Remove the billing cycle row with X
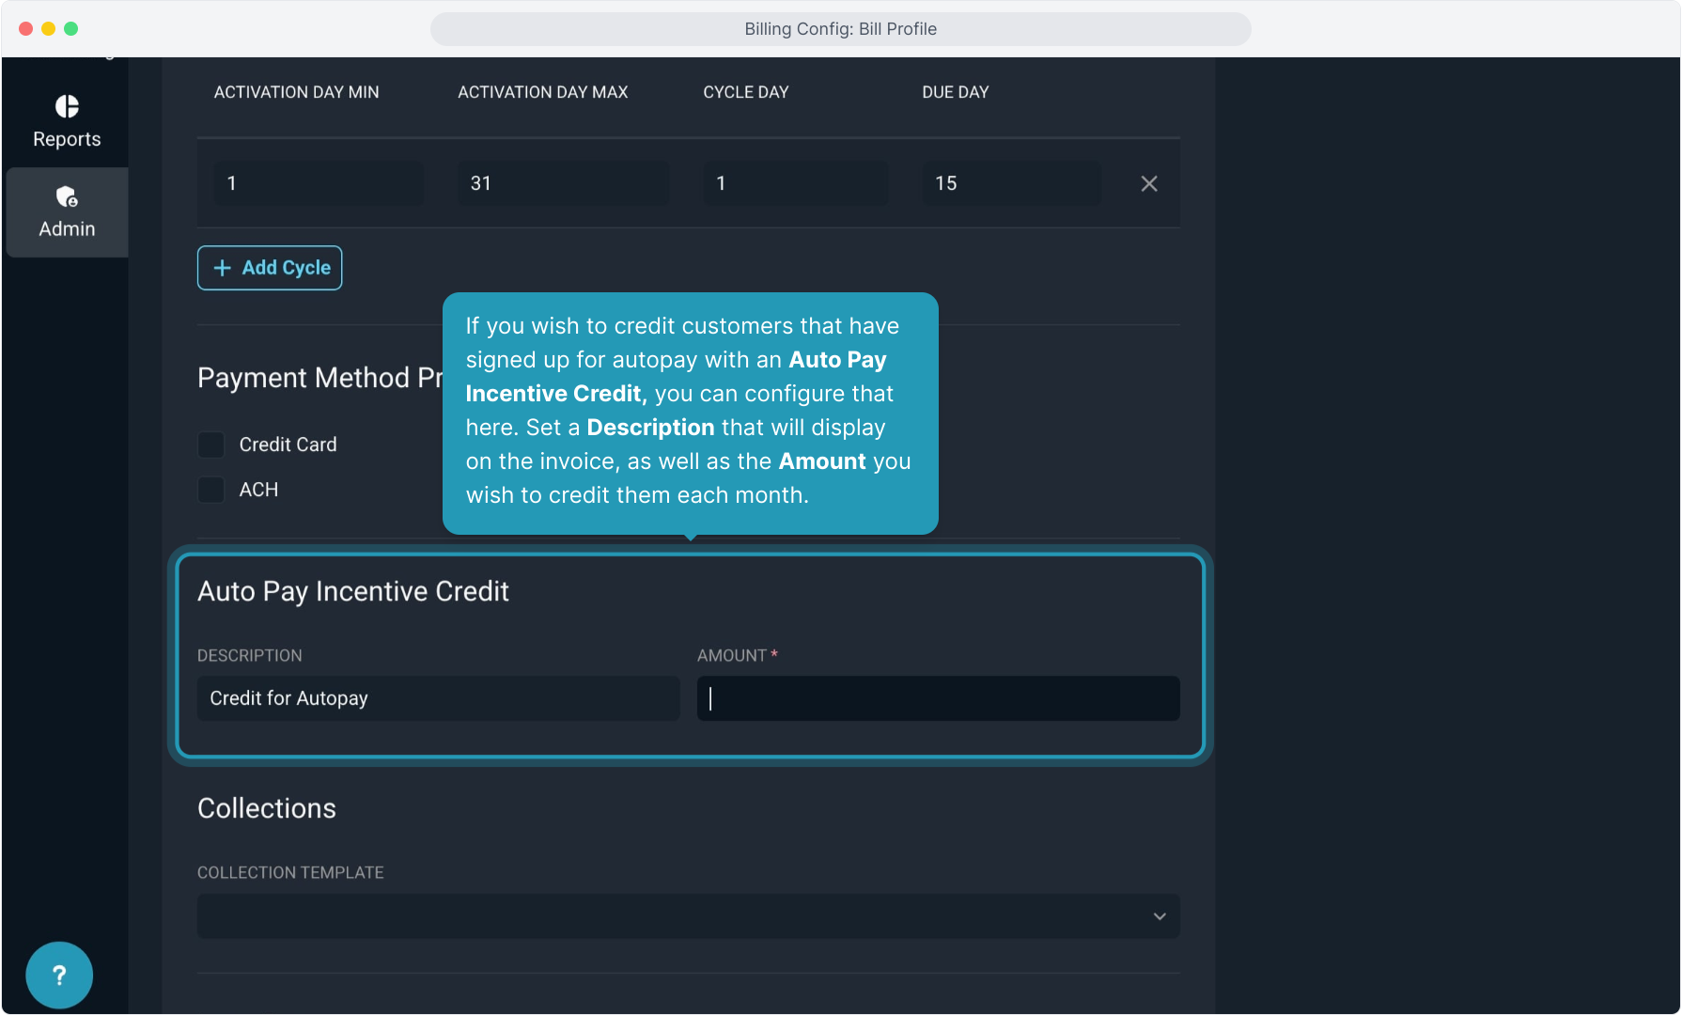 [1148, 183]
